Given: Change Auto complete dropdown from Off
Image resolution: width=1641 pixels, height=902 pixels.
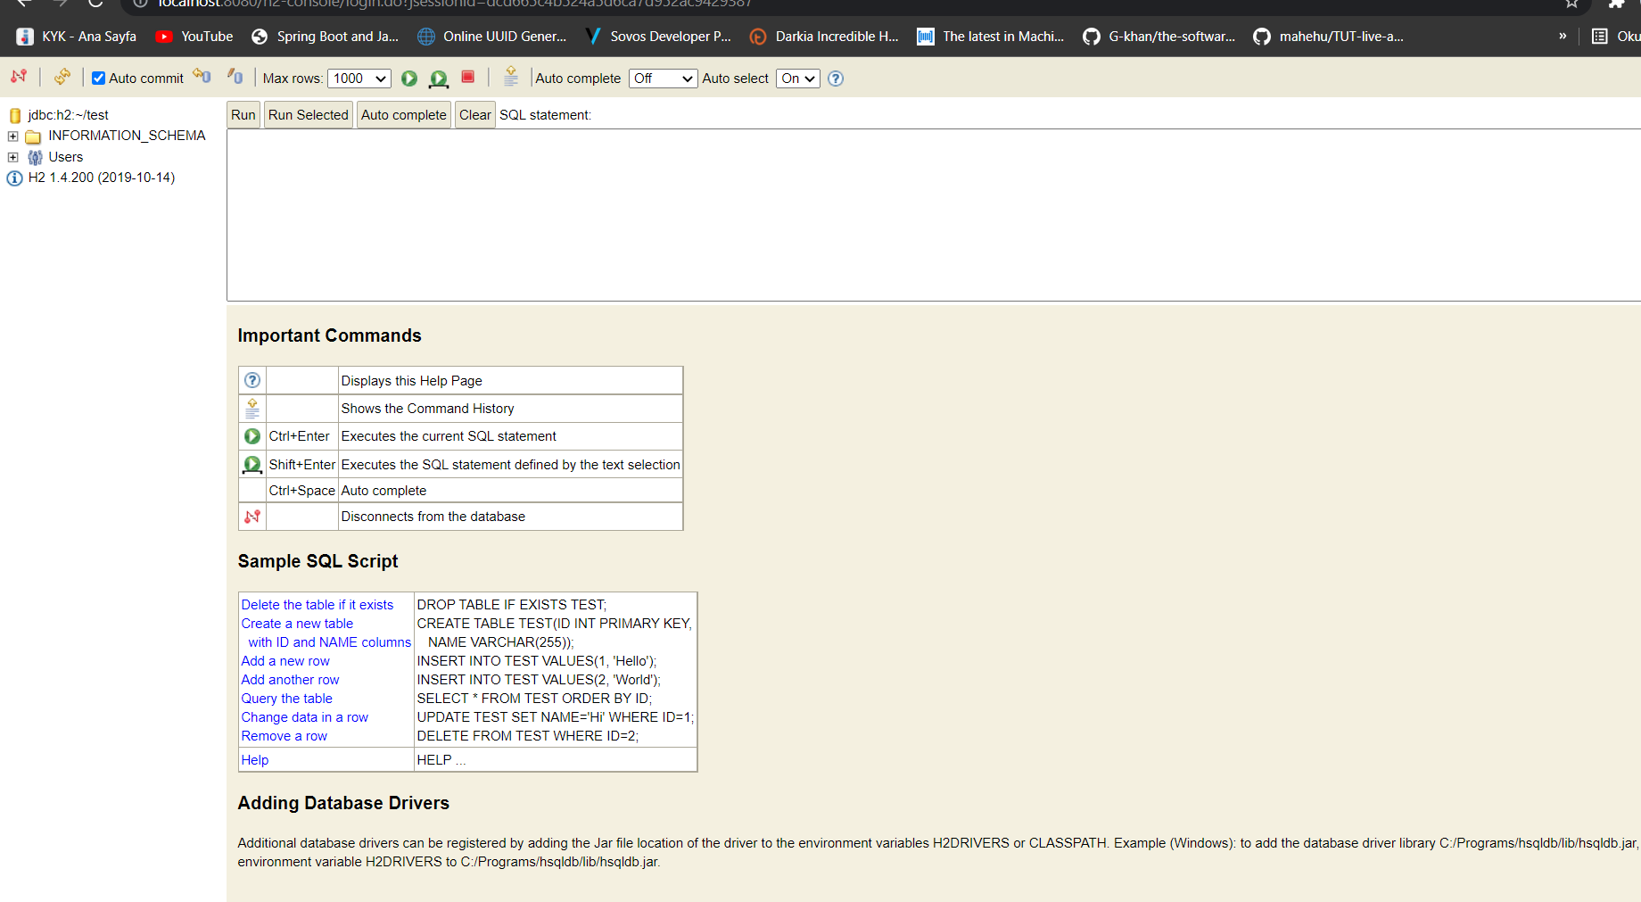Looking at the screenshot, I should tap(663, 79).
